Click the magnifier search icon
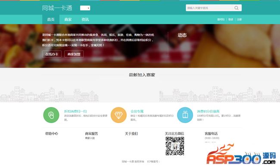This screenshot has height=166, width=280. (x=236, y=8)
